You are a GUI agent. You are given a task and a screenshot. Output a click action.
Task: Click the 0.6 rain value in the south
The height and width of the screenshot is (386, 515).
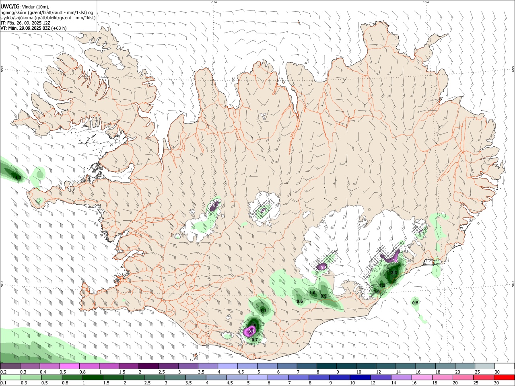pyautogui.click(x=300, y=302)
